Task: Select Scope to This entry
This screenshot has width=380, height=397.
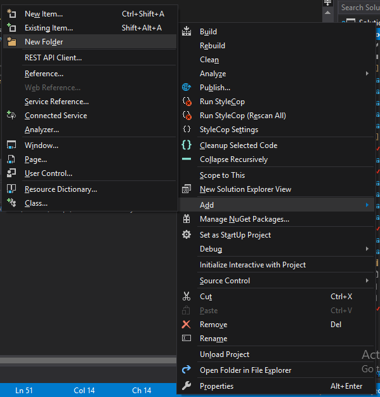Action: point(277,175)
